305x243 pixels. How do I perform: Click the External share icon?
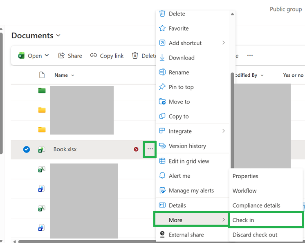(x=162, y=234)
